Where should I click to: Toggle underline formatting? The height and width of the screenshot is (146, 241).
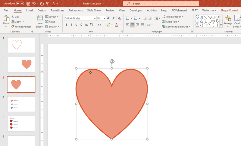76,25
